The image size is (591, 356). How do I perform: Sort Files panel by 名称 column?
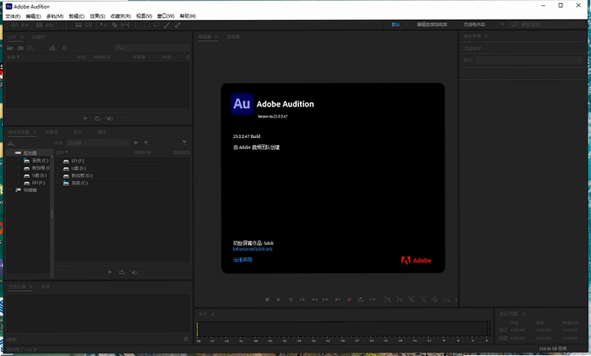pyautogui.click(x=13, y=57)
